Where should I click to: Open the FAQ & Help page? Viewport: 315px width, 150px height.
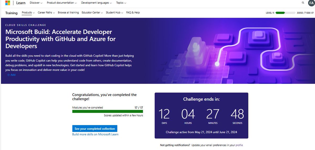coord(133,13)
